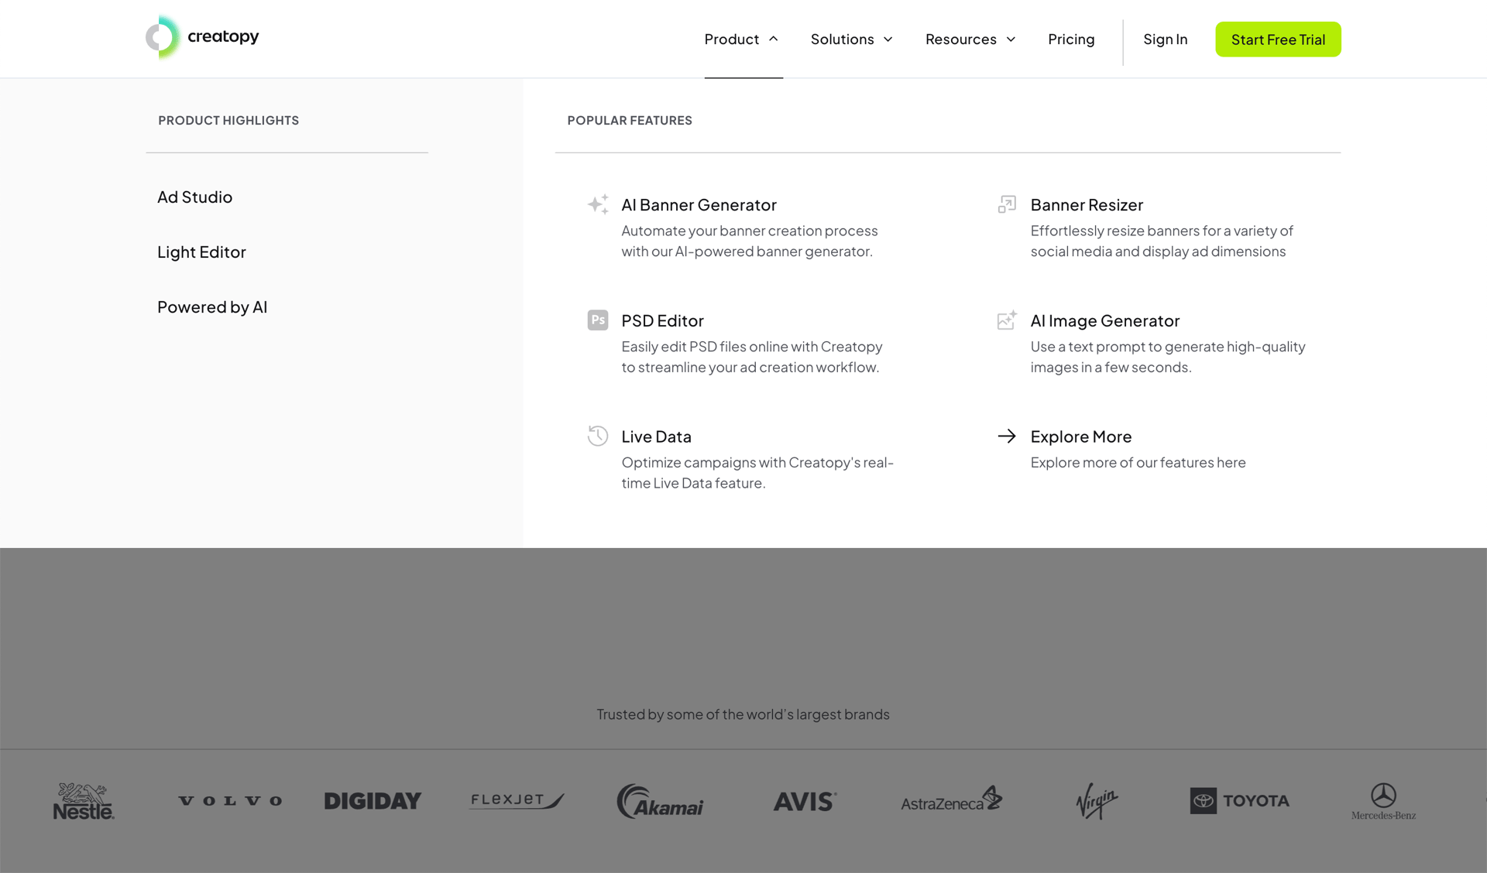Open the Light Editor page
This screenshot has width=1487, height=873.
(x=201, y=252)
